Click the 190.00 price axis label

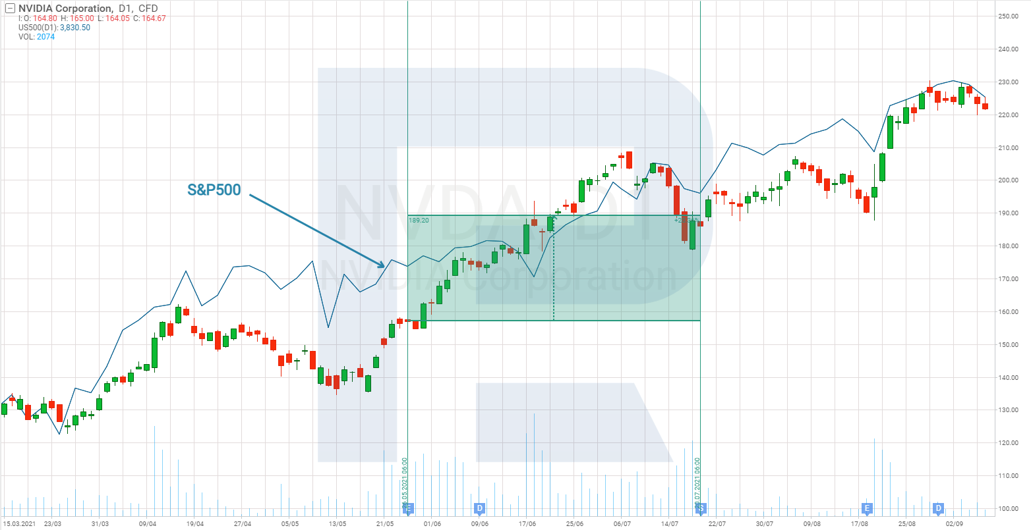1009,213
